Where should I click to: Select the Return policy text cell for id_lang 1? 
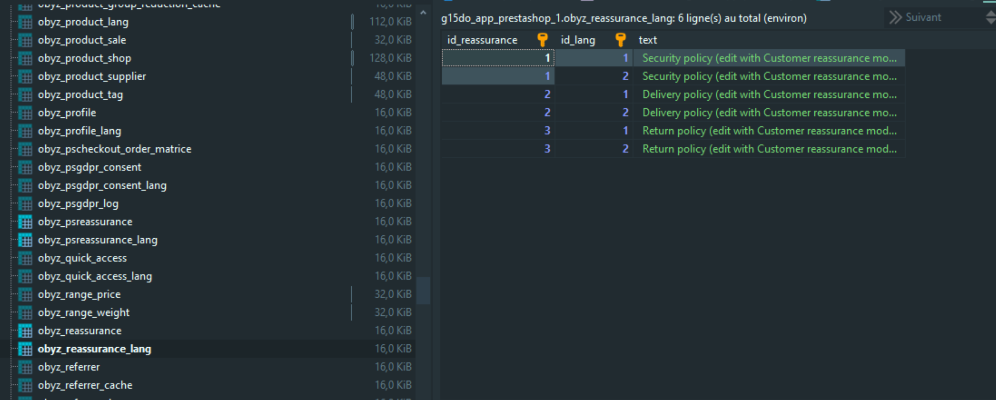click(769, 130)
